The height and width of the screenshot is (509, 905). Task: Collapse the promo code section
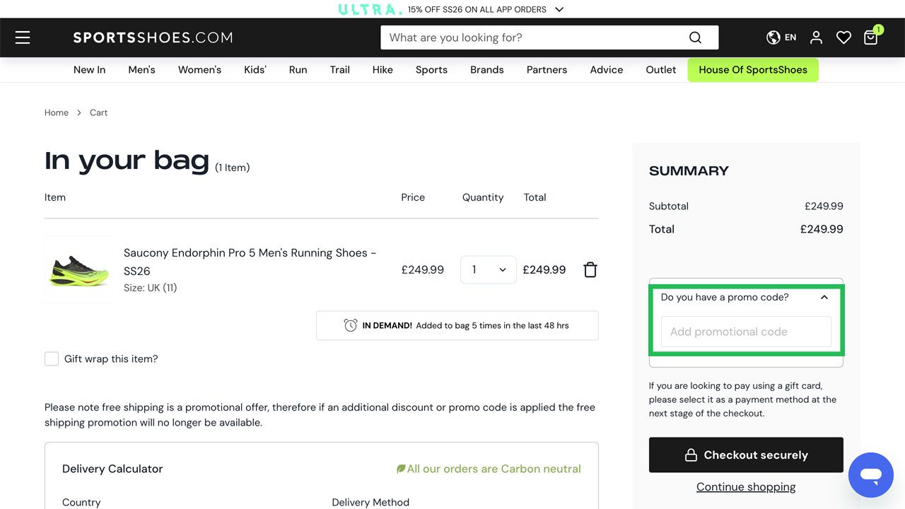pyautogui.click(x=824, y=297)
